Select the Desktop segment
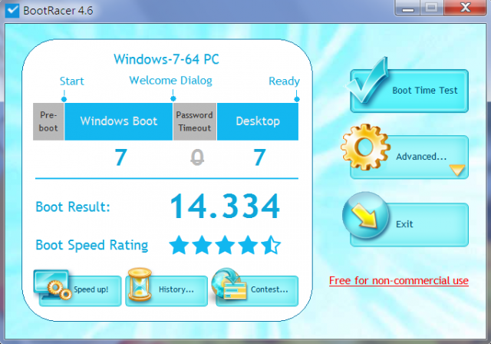The width and height of the screenshot is (491, 344). (x=258, y=121)
